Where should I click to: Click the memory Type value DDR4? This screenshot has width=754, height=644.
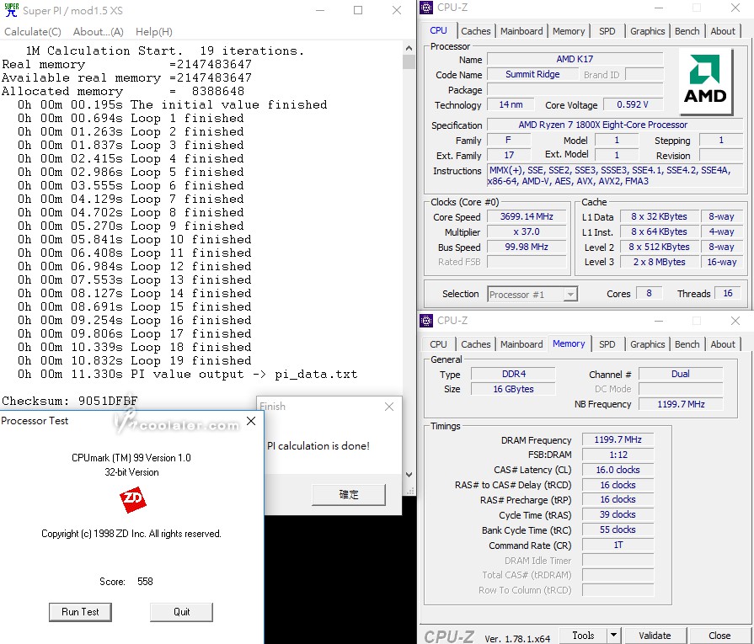click(513, 374)
